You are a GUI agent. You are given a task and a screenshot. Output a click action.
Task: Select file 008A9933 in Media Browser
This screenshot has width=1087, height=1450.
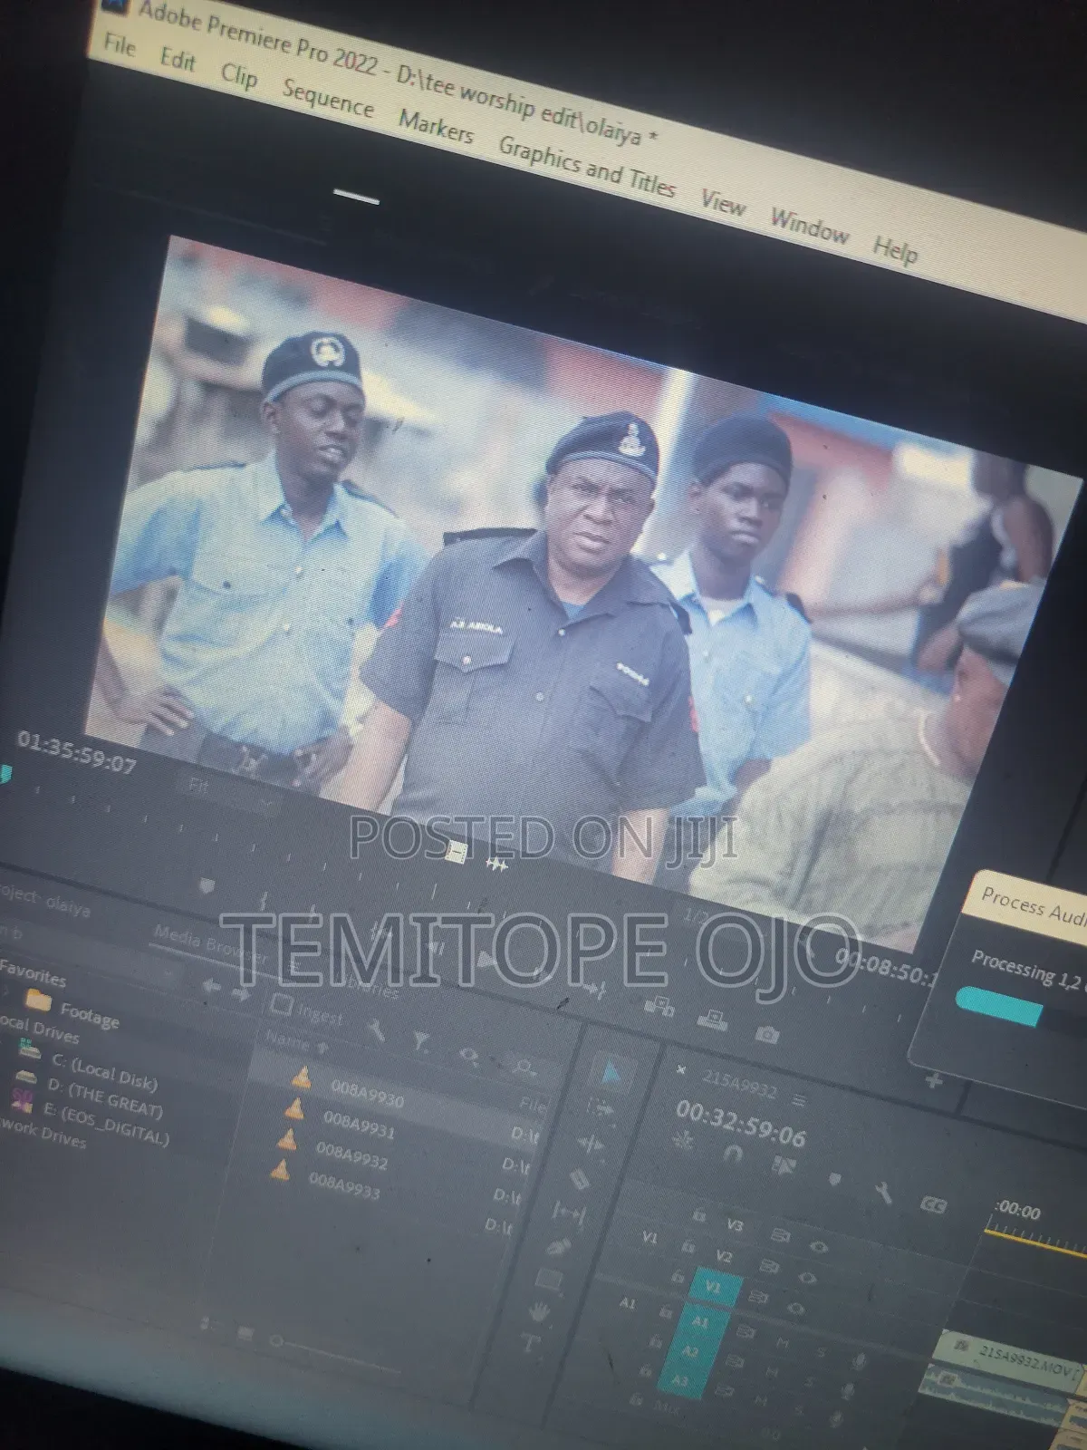[343, 1184]
